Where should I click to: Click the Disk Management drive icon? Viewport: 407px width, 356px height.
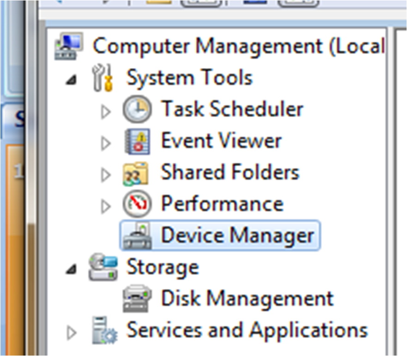coord(137,298)
